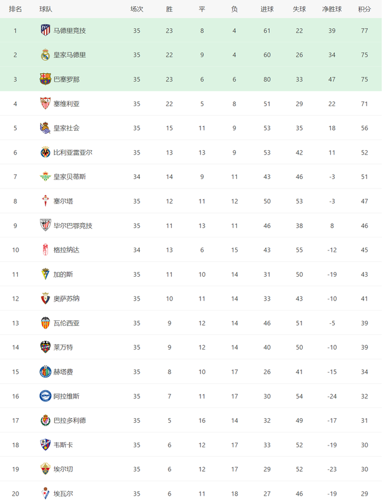Click the Real Madrid club crest
Screen dimensions: 382x504
click(x=45, y=55)
